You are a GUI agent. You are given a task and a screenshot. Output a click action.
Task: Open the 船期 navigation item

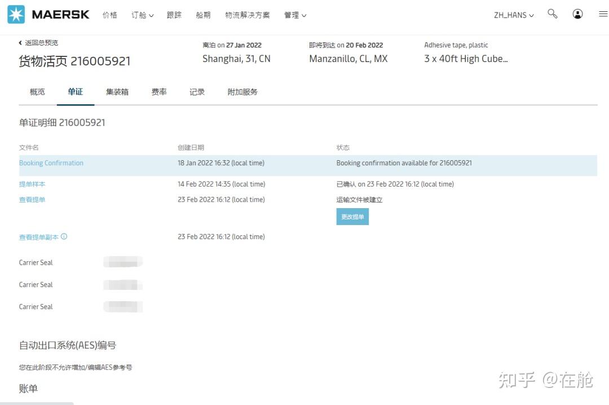tap(203, 15)
